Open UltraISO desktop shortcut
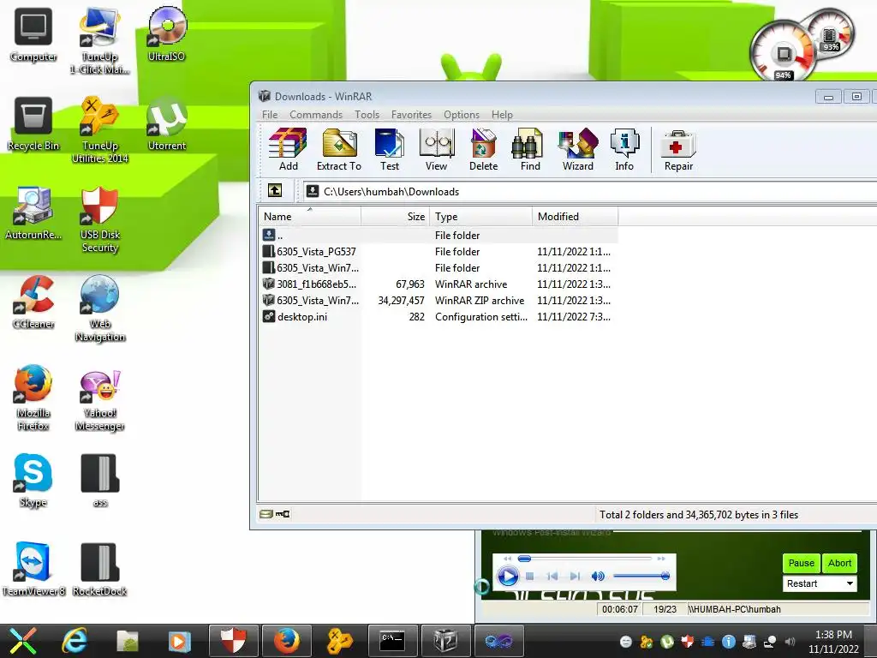The image size is (877, 658). pyautogui.click(x=166, y=34)
